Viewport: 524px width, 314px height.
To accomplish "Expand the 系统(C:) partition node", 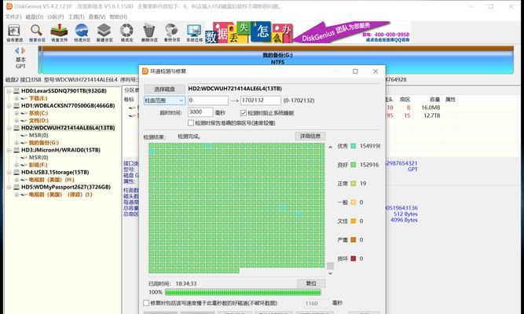I will coord(16,113).
